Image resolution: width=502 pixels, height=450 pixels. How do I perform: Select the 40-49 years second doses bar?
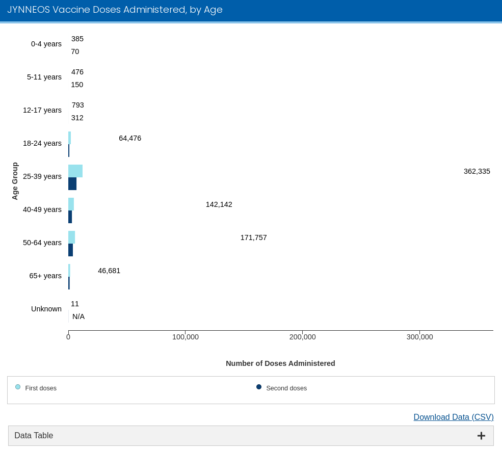(70, 217)
